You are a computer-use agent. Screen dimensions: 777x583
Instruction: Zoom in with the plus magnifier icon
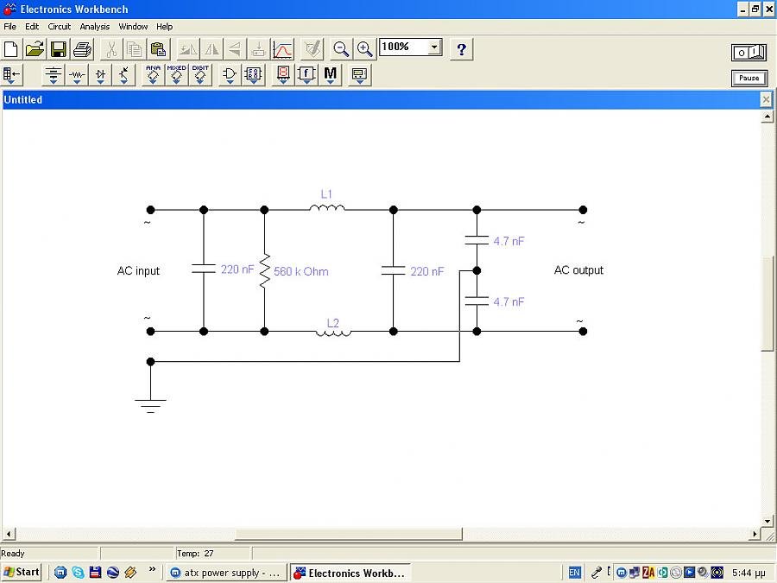pyautogui.click(x=365, y=49)
